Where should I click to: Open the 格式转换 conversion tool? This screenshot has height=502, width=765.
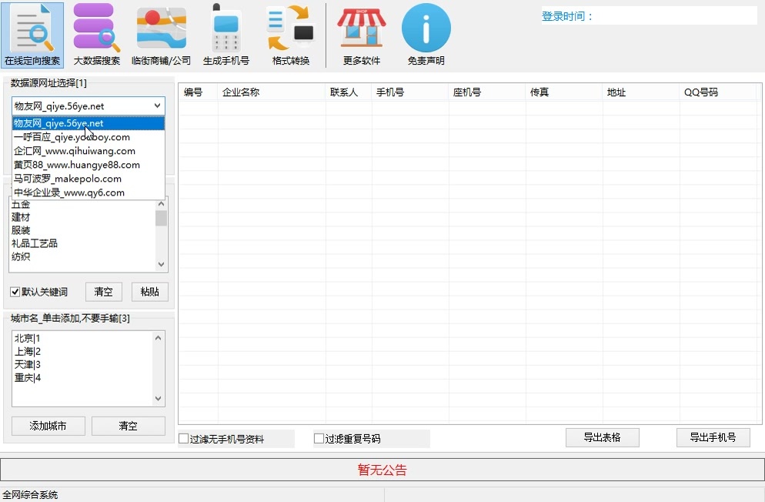click(x=290, y=35)
